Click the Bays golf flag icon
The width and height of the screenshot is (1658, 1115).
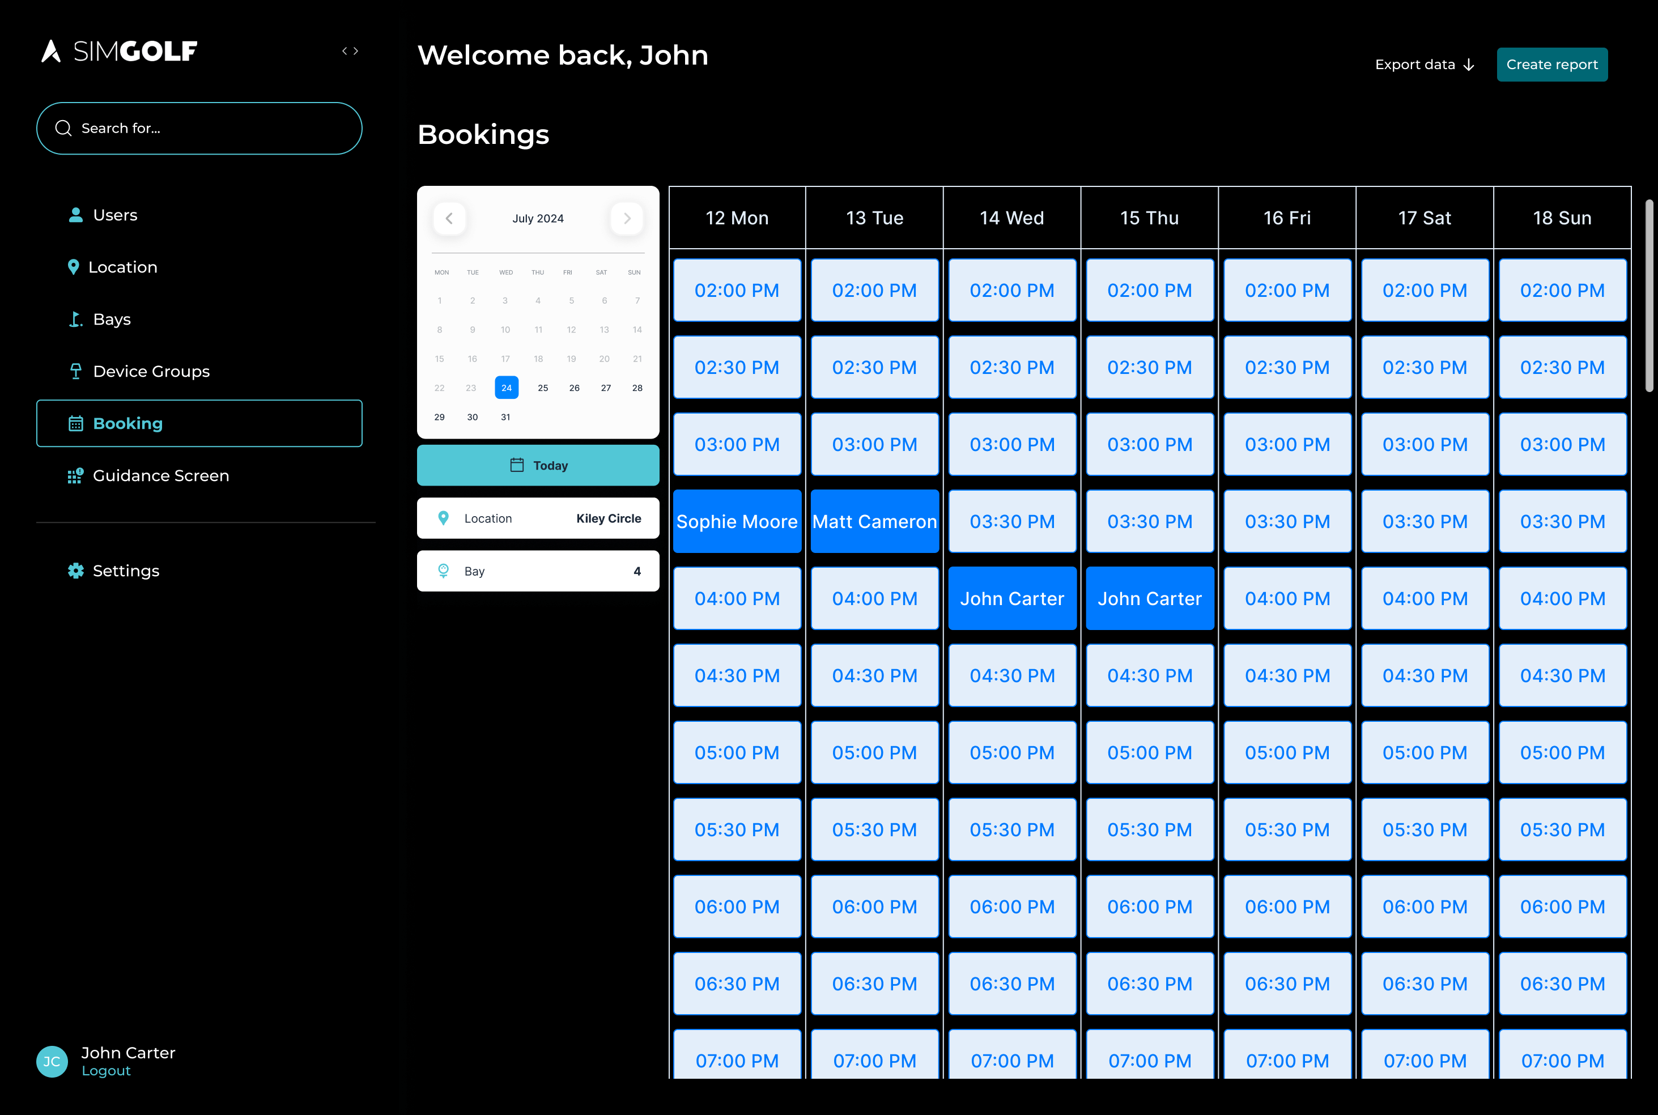pyautogui.click(x=75, y=320)
